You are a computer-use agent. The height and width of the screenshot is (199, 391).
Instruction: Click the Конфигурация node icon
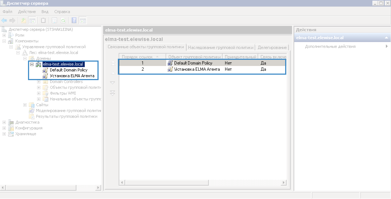(x=11, y=128)
